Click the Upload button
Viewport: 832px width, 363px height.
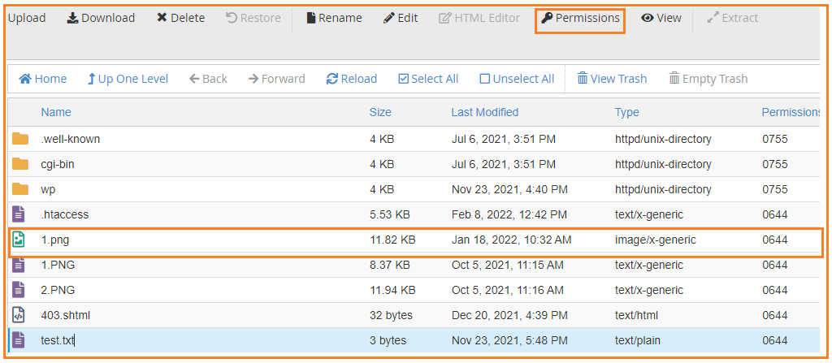click(27, 18)
